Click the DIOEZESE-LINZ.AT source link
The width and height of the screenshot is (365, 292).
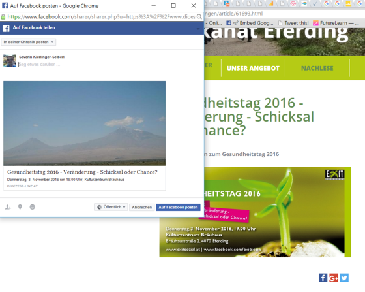pyautogui.click(x=22, y=186)
